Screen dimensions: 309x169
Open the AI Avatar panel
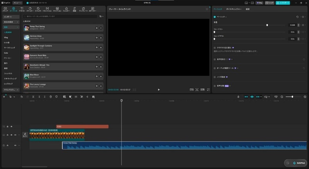coord(93,9)
